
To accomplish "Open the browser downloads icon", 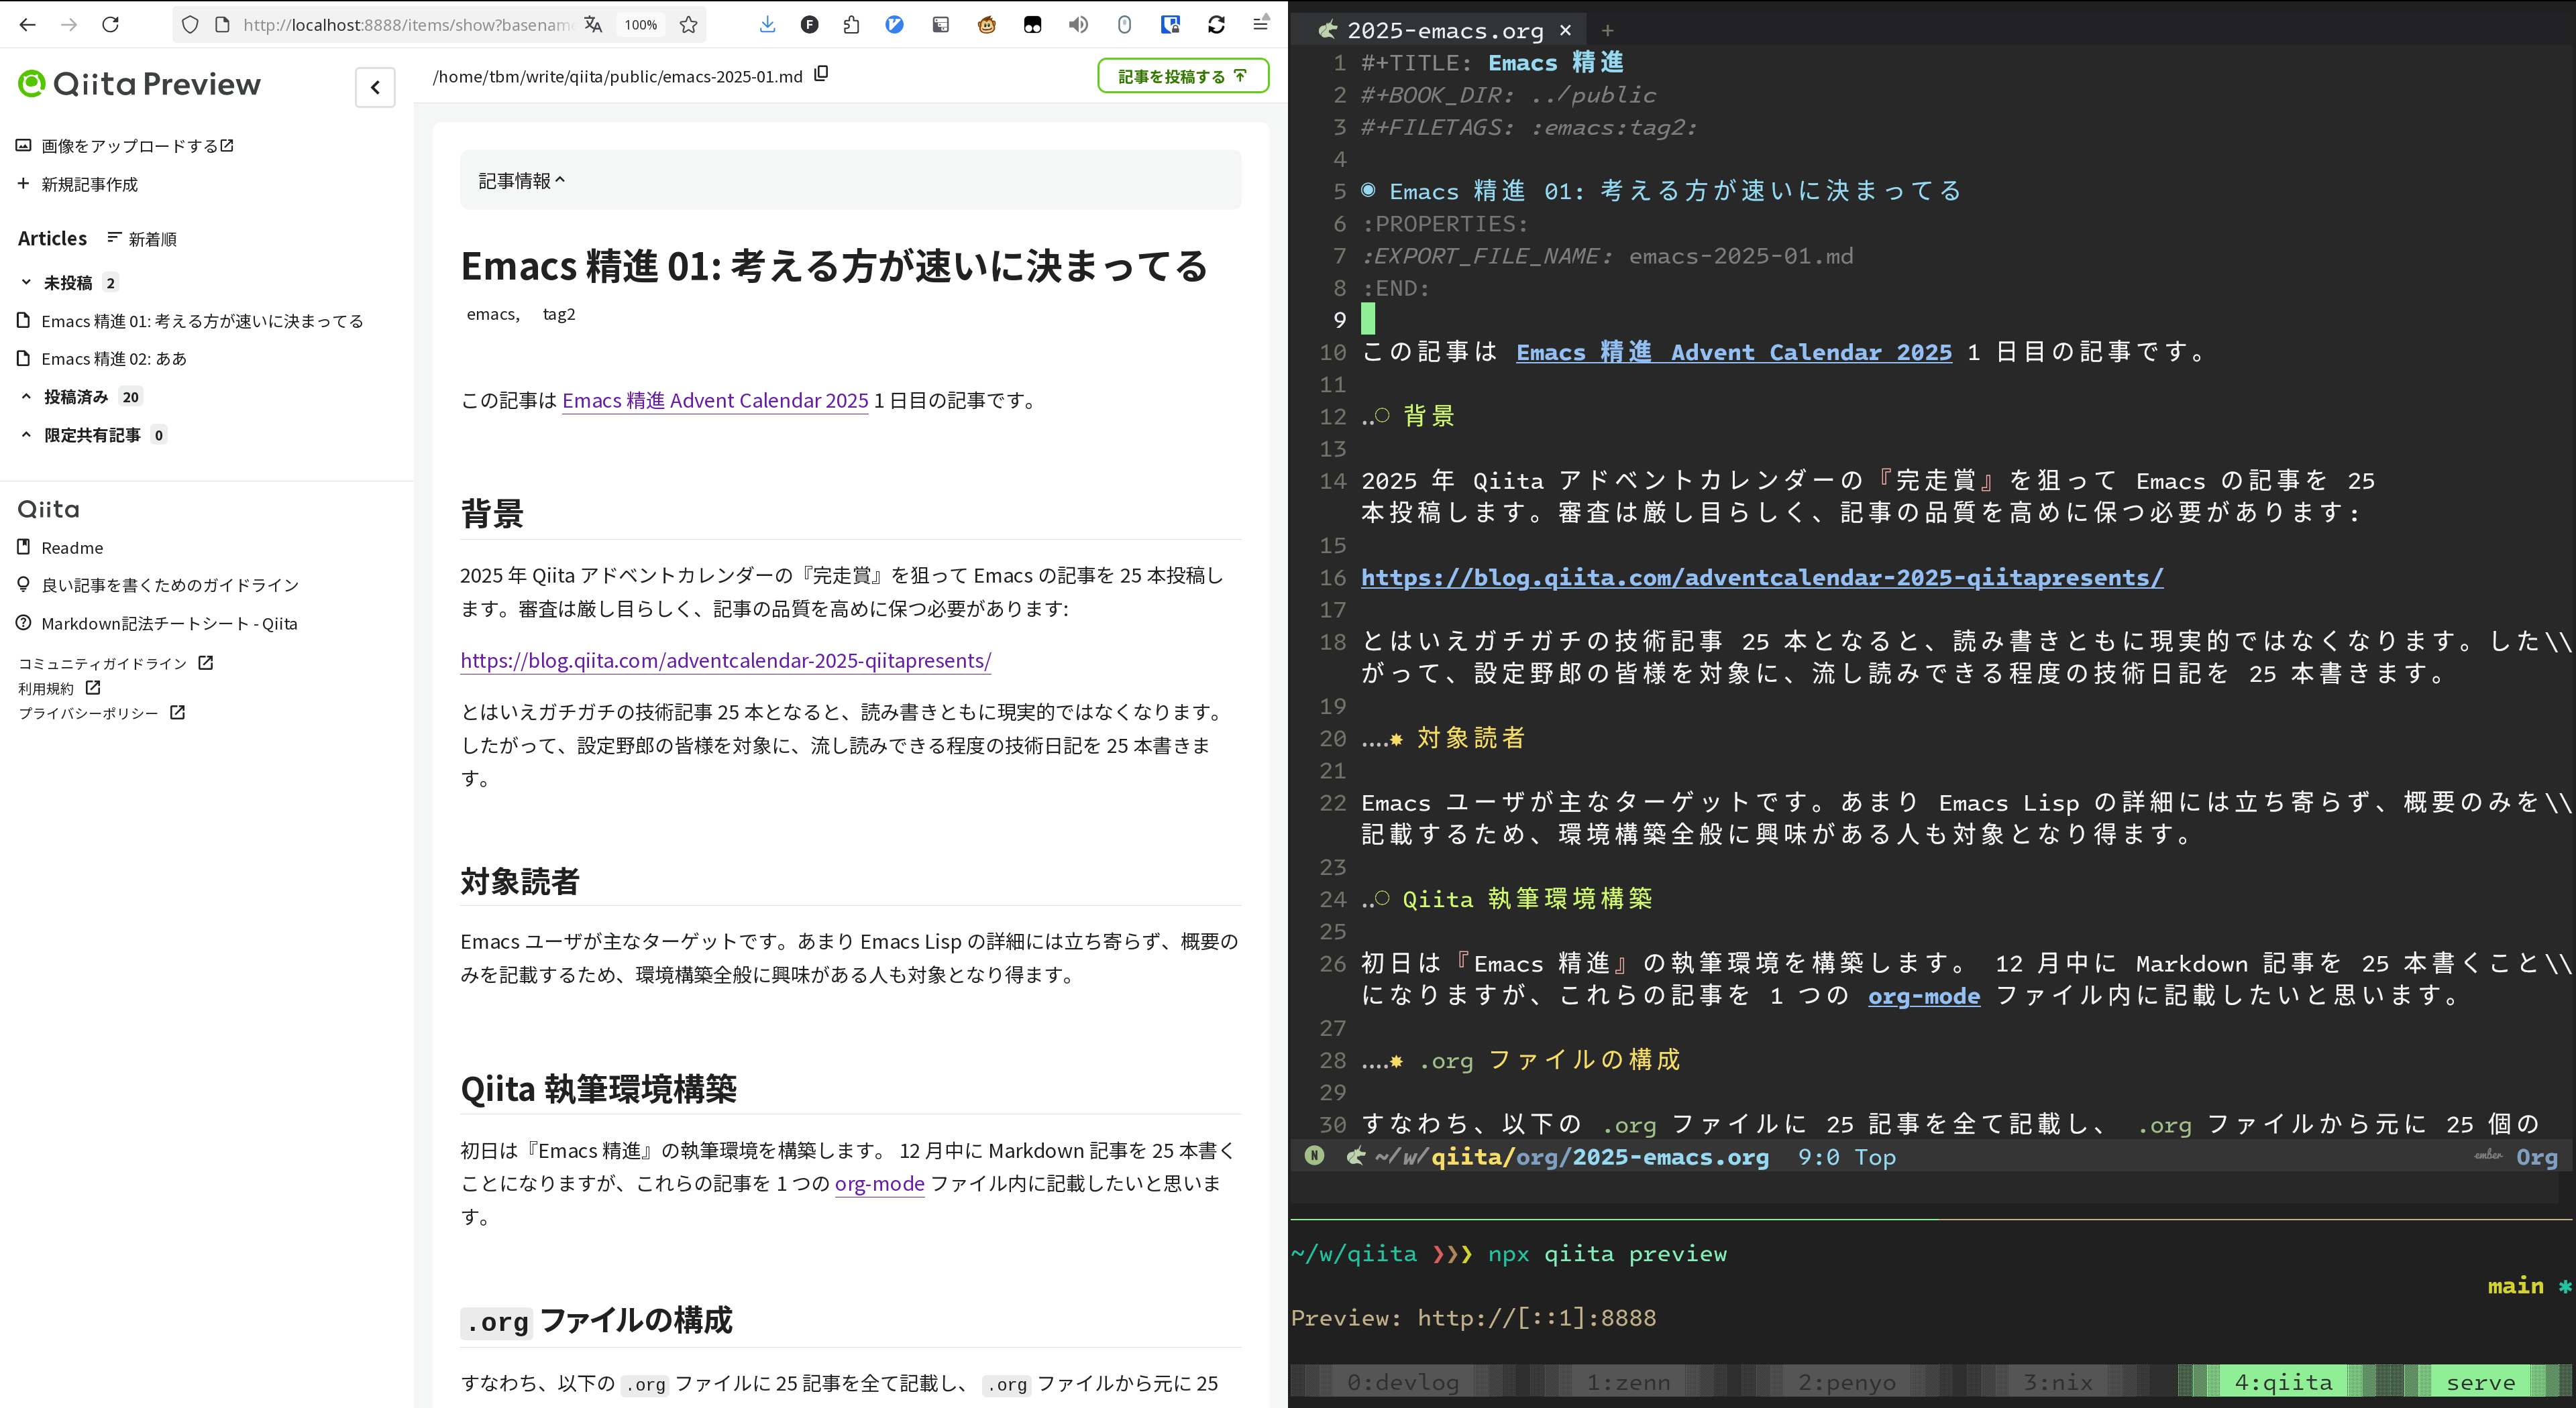I will [x=767, y=24].
